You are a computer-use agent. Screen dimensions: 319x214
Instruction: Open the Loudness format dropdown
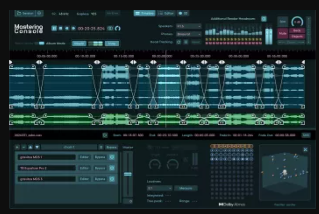pyautogui.click(x=159, y=188)
